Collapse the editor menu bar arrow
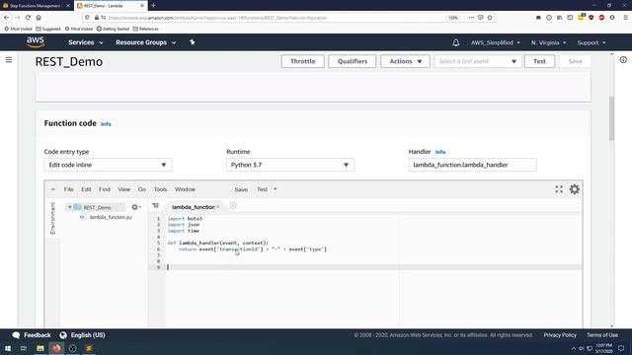Image resolution: width=632 pixels, height=355 pixels. click(52, 189)
